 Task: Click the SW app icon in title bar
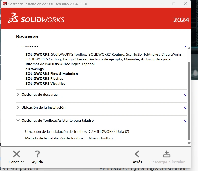coord(5,4)
